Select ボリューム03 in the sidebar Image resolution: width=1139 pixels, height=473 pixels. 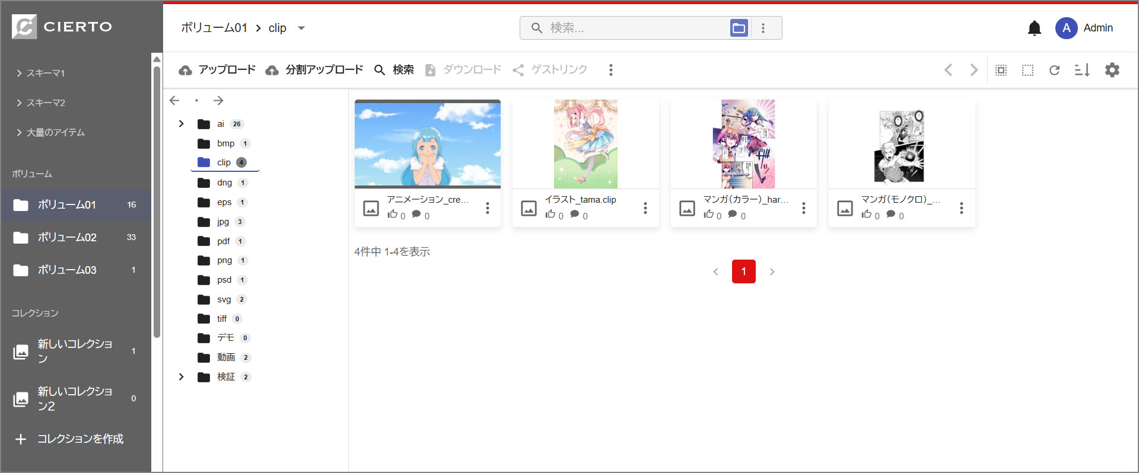(x=75, y=270)
